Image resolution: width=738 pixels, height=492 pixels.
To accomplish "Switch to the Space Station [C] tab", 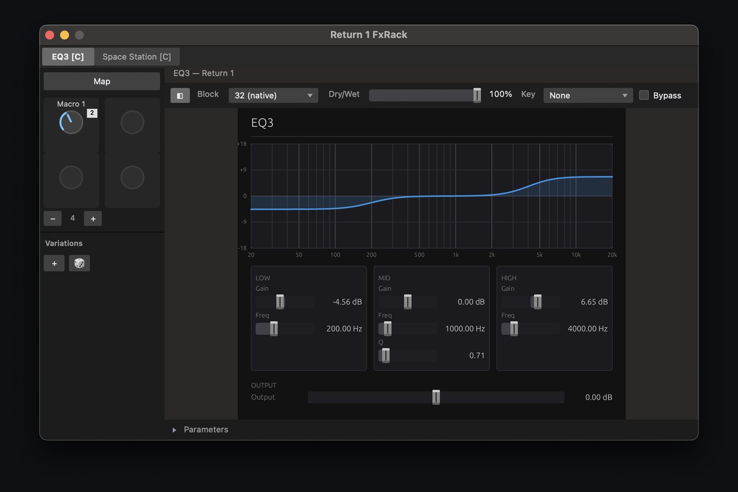I will click(137, 56).
